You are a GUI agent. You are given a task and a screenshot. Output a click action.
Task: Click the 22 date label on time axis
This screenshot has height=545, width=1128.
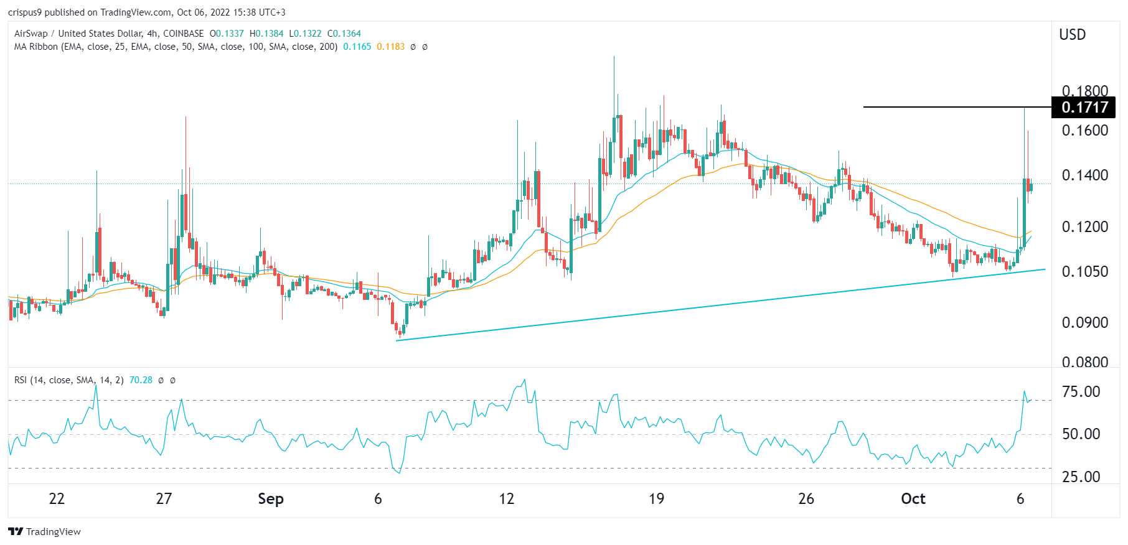[x=57, y=499]
